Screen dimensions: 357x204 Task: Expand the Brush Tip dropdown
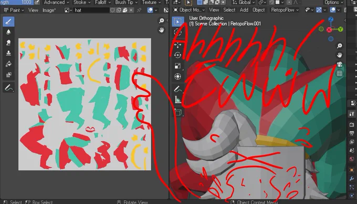click(x=127, y=2)
